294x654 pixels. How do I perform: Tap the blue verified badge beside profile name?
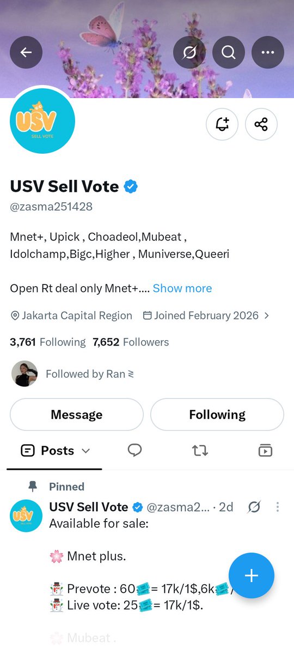click(x=131, y=186)
